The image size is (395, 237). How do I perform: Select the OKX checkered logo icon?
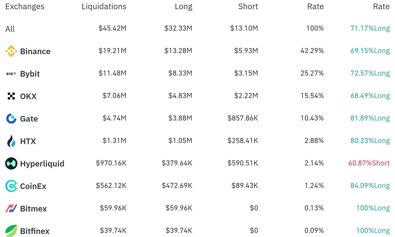[11, 96]
